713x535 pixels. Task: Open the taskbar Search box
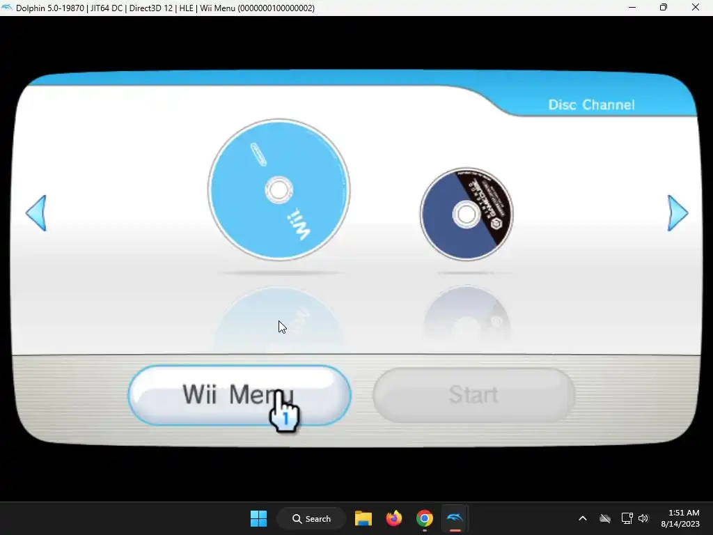[x=311, y=518]
